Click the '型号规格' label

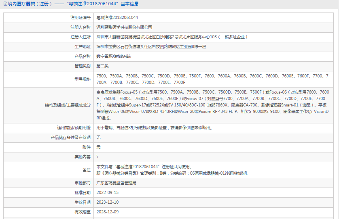83,79
